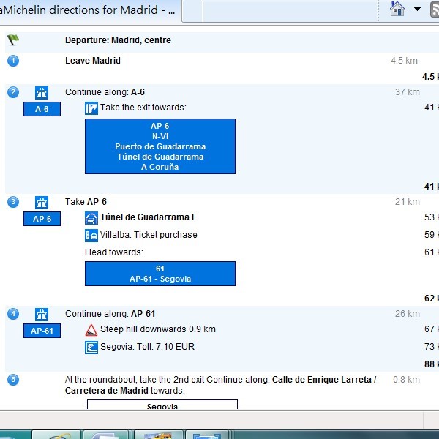The height and width of the screenshot is (439, 439).
Task: Click 'Leave Madrid' instruction text
Action: coord(93,61)
